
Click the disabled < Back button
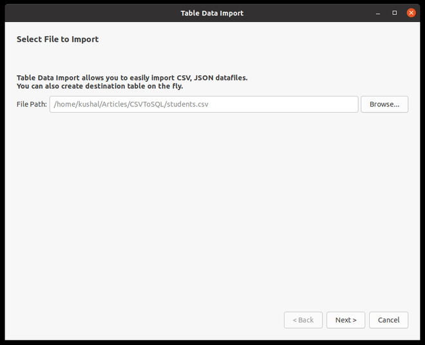[303, 320]
